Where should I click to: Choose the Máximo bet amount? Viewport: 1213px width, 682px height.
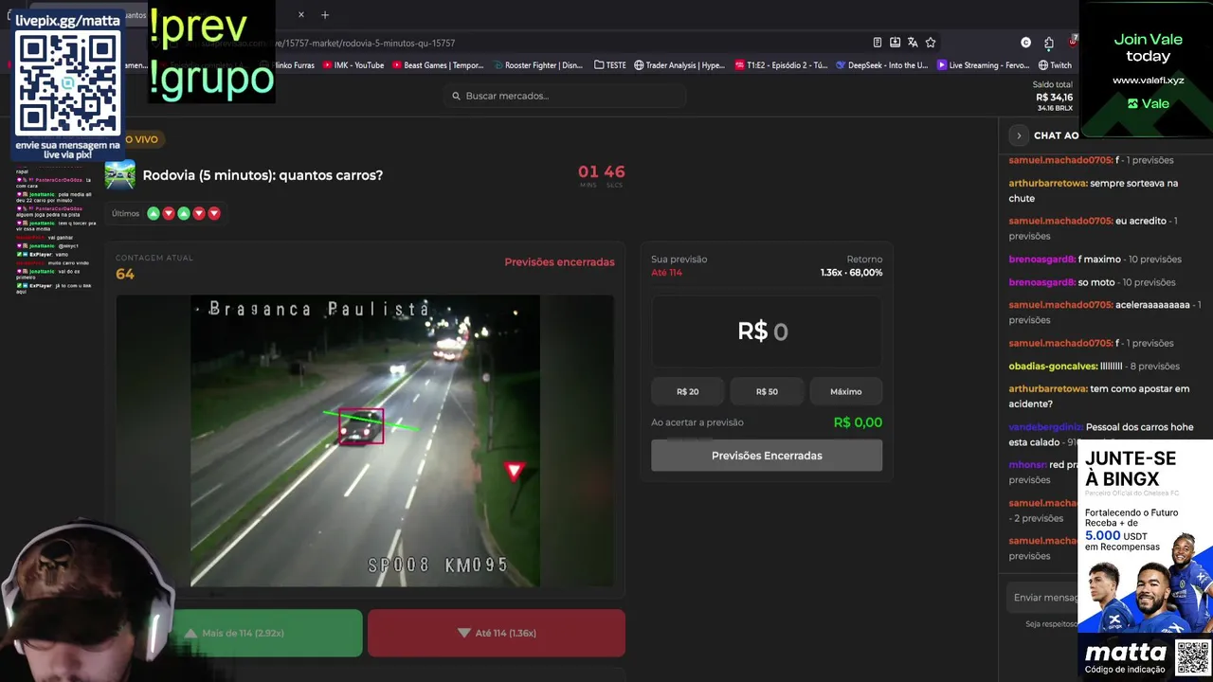[846, 391]
